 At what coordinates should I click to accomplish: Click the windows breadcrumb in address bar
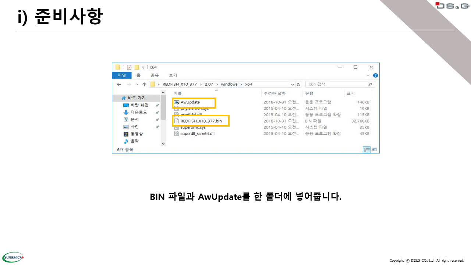229,84
